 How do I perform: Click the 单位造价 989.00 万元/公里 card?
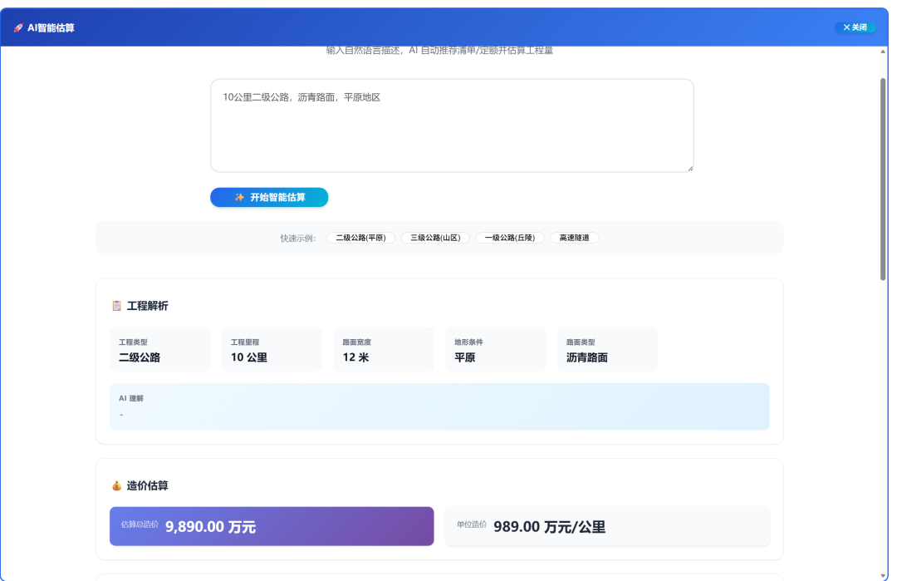607,526
